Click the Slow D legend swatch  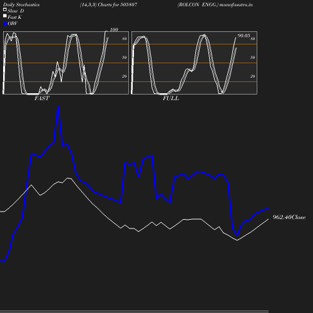pyautogui.click(x=5, y=9)
